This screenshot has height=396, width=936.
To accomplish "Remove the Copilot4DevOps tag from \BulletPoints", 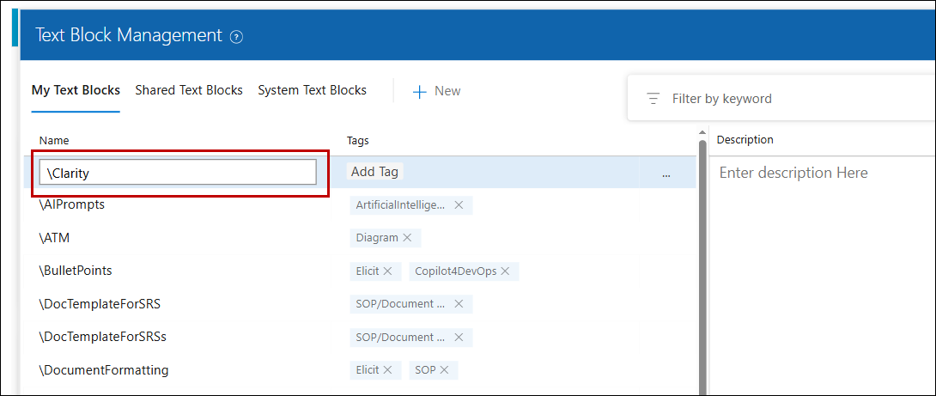I will click(505, 271).
